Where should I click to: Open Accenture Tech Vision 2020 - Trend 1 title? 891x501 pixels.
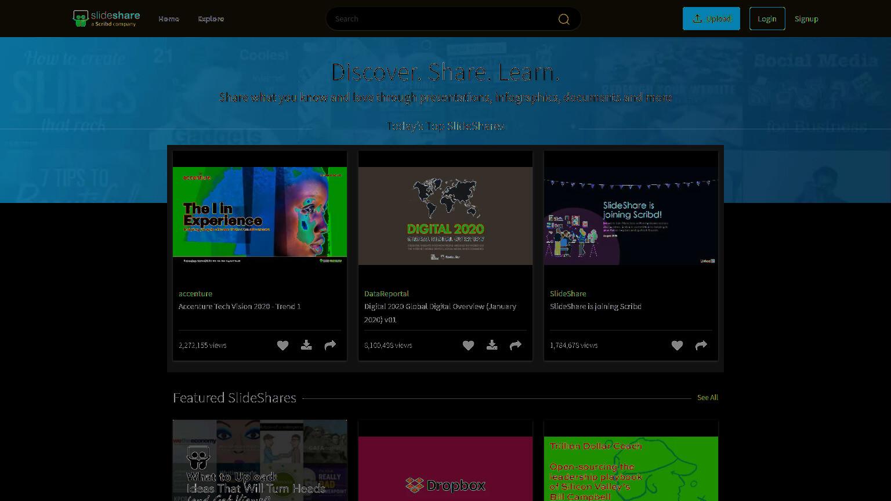[240, 306]
